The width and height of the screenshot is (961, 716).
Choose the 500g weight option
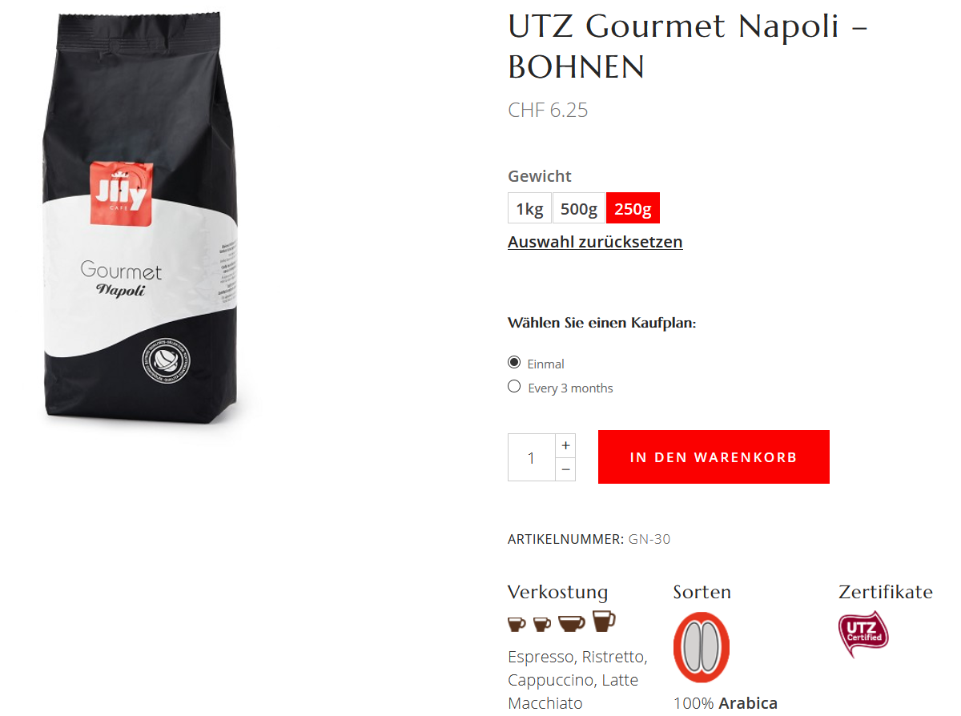point(579,208)
